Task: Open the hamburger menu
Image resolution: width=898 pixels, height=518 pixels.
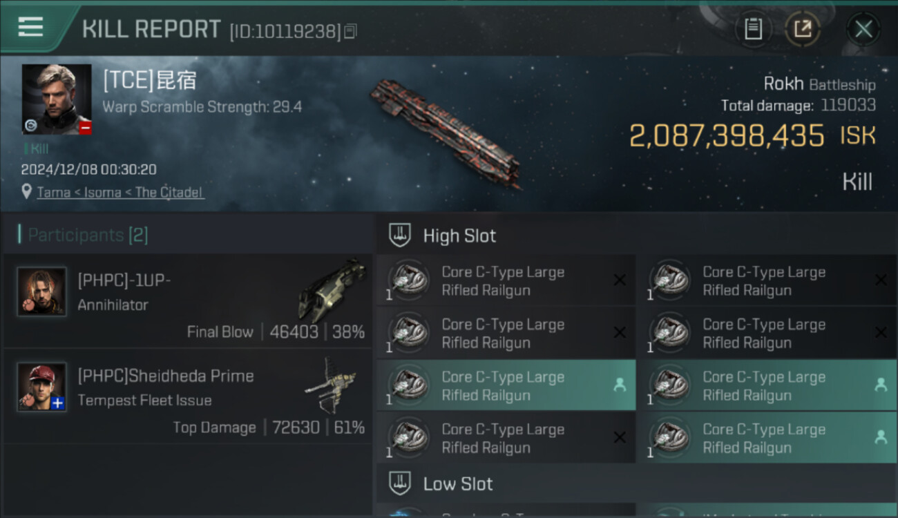Action: (31, 28)
